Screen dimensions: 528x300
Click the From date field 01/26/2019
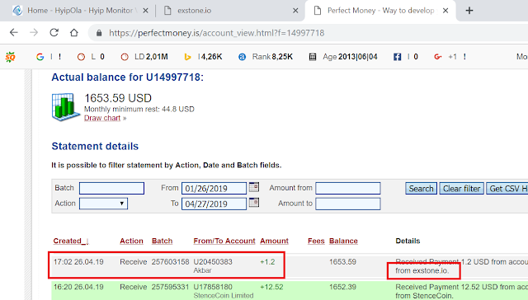[214, 189]
